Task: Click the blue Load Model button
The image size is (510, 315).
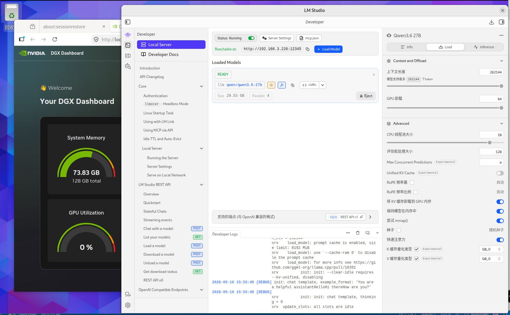Action: 328,49
